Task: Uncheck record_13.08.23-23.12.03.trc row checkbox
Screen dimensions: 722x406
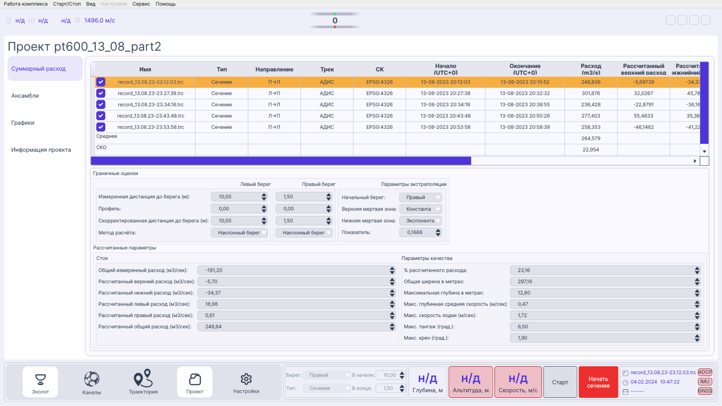Action: click(101, 82)
